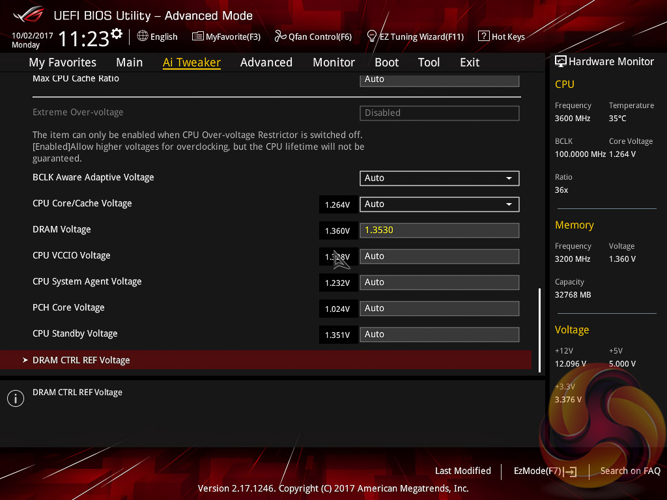The image size is (667, 500).
Task: Open BCLK Aware Adaptive Voltage dropdown
Action: point(439,178)
